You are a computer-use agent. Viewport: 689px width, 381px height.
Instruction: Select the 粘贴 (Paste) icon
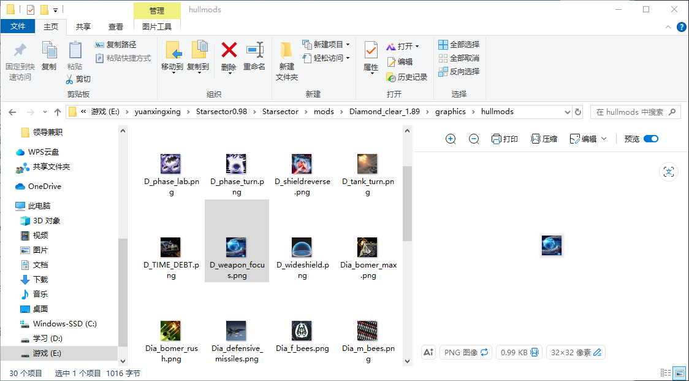(x=75, y=54)
